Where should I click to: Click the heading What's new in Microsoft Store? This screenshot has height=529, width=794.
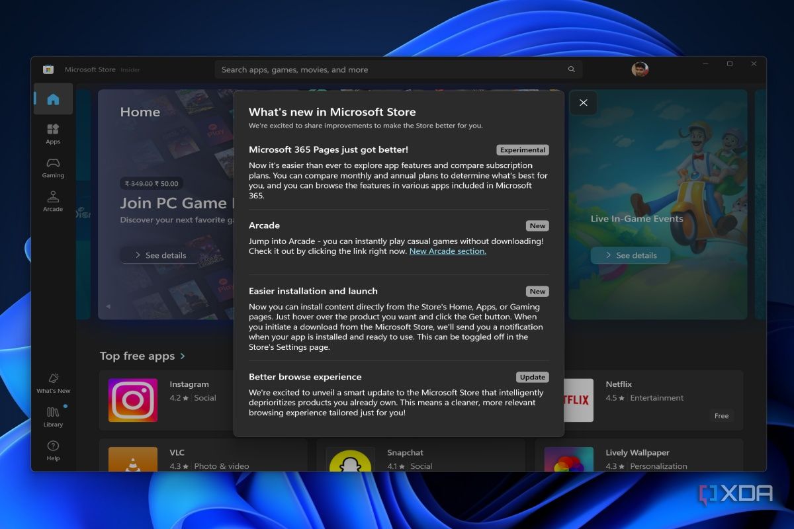(x=332, y=112)
